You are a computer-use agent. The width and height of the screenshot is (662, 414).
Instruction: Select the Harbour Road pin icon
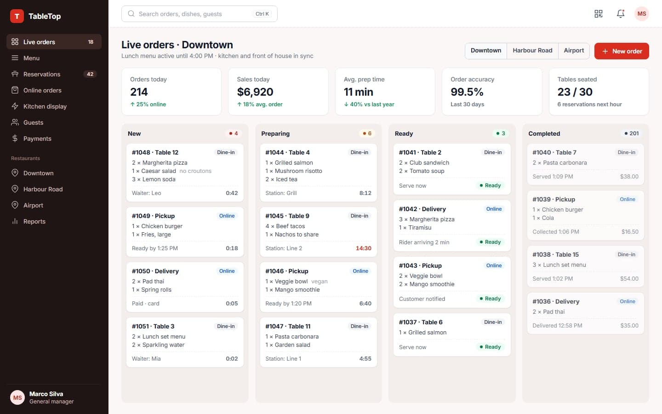pyautogui.click(x=15, y=189)
